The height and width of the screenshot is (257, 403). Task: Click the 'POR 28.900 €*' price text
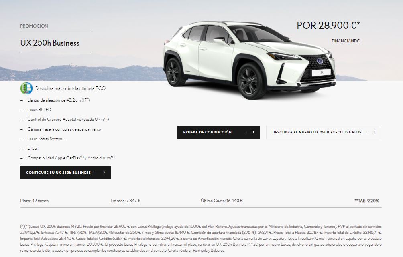328,25
